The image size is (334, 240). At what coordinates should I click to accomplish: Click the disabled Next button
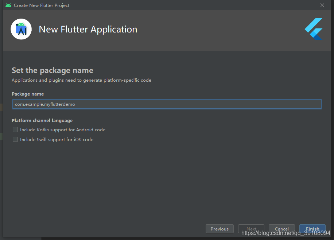(x=251, y=229)
